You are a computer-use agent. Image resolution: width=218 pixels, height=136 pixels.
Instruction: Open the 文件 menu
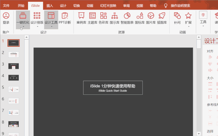click(x=6, y=6)
